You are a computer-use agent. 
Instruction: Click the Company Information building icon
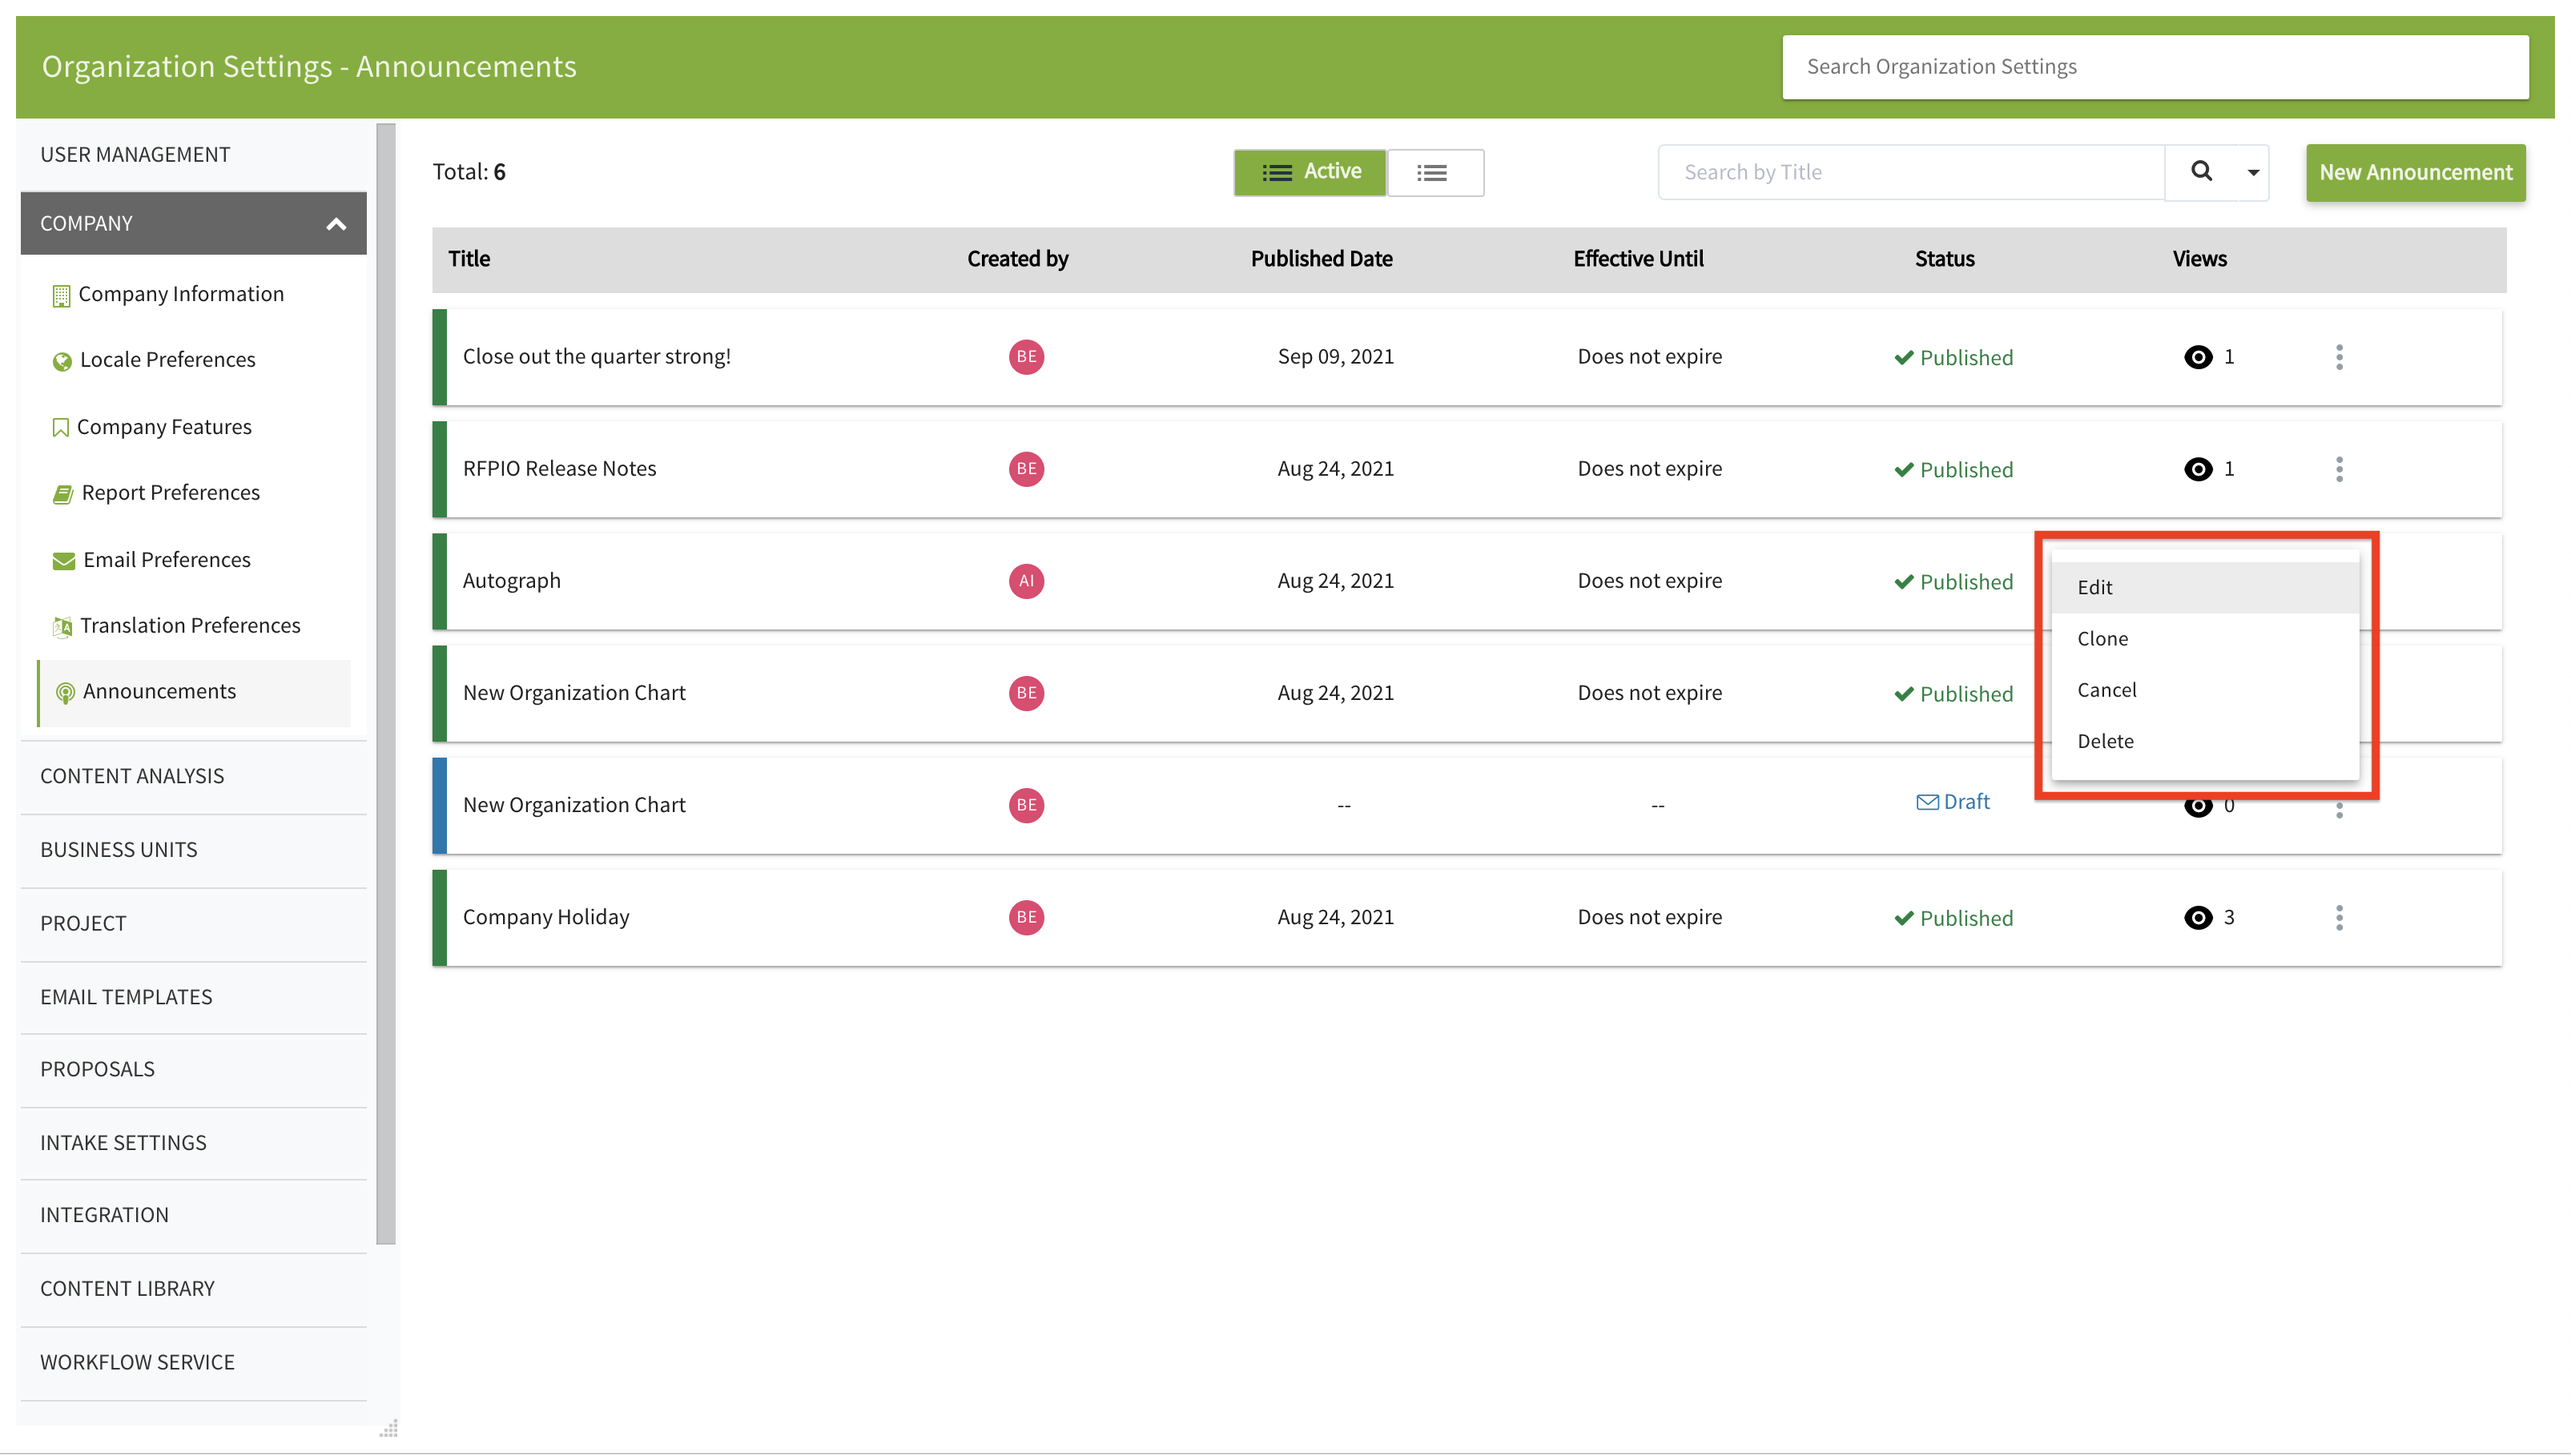tap(61, 296)
